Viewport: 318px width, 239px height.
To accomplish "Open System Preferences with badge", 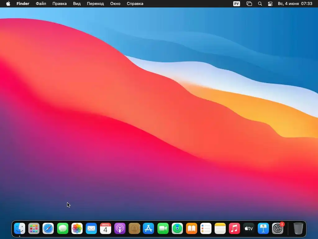I will [278, 228].
